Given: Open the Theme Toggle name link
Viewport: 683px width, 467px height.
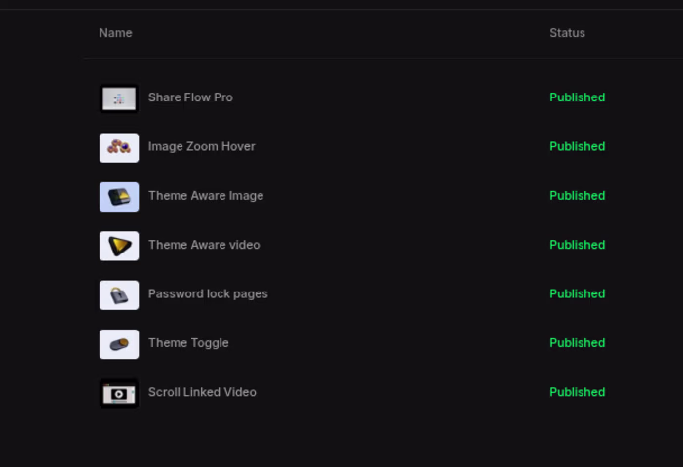Looking at the screenshot, I should coord(188,343).
